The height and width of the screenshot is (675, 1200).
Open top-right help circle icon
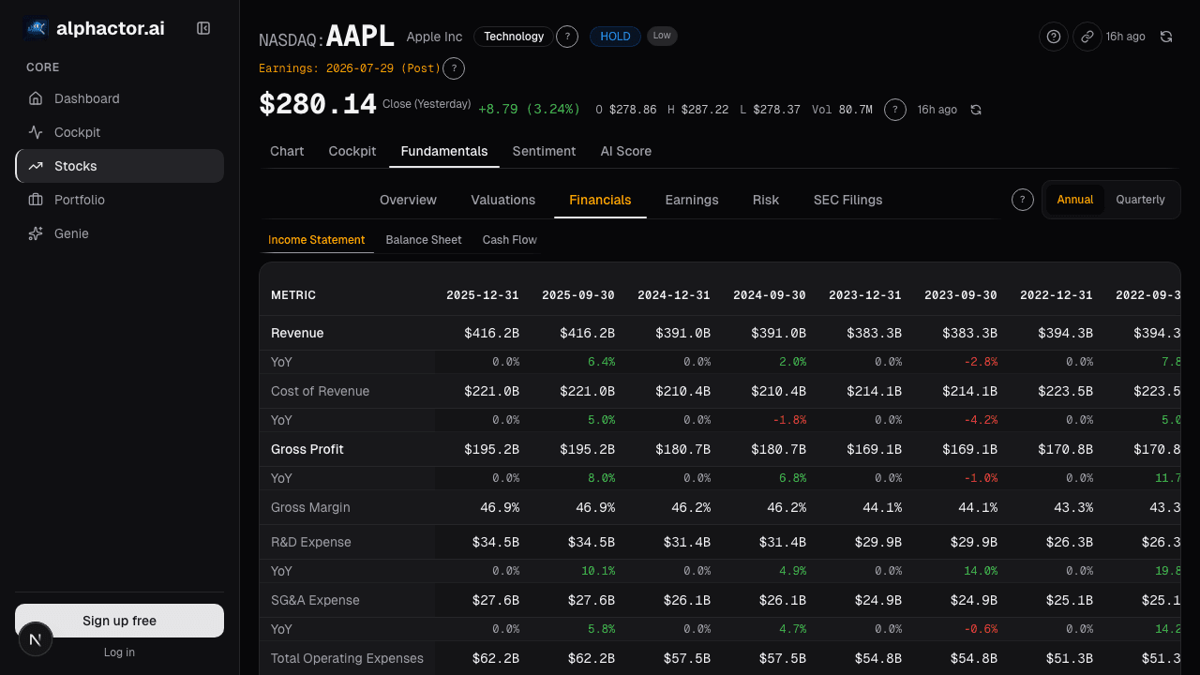1054,37
